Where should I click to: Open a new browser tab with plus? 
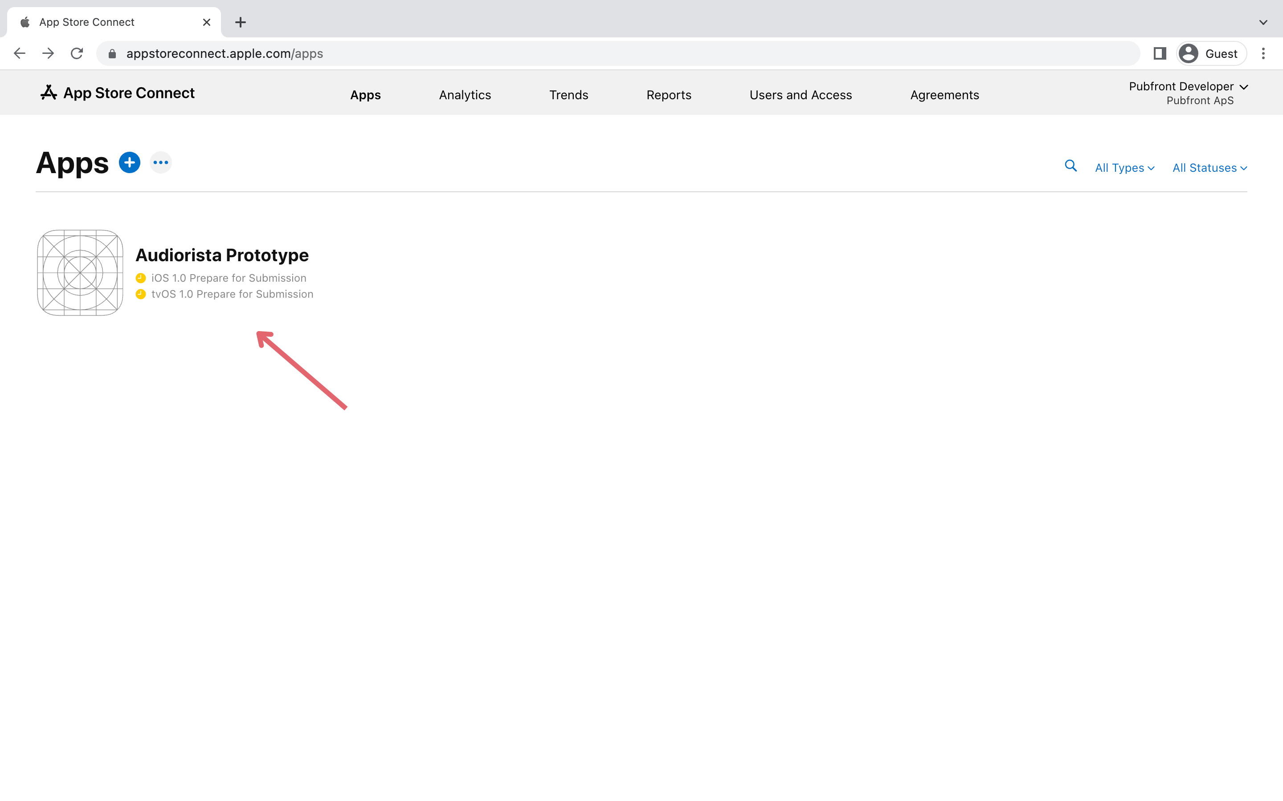coord(241,22)
